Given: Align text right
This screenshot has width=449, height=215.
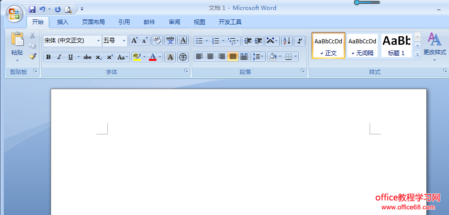Looking at the screenshot, I should click(x=222, y=57).
